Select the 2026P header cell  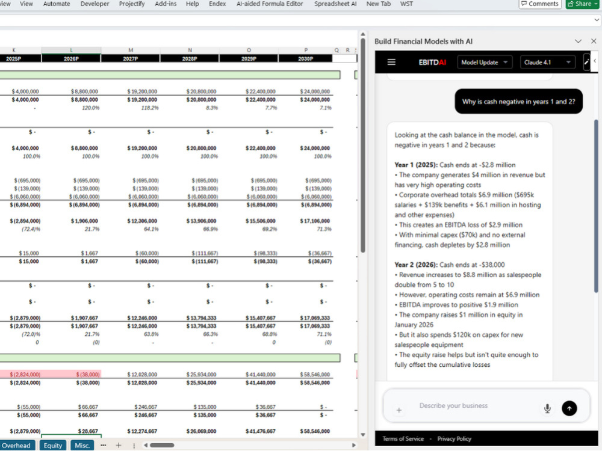tap(72, 59)
